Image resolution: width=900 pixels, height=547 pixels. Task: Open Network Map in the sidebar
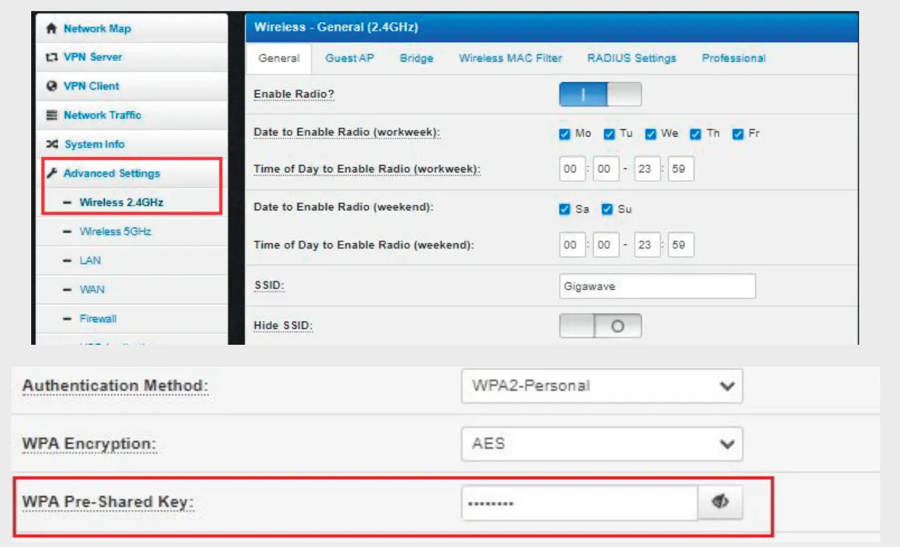pos(131,29)
